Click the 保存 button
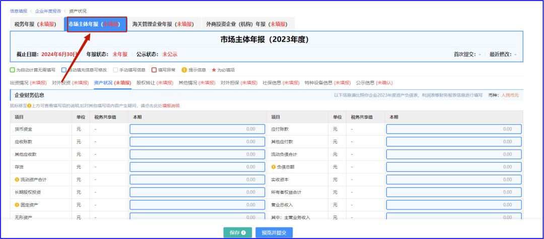The image size is (544, 239). [238, 233]
